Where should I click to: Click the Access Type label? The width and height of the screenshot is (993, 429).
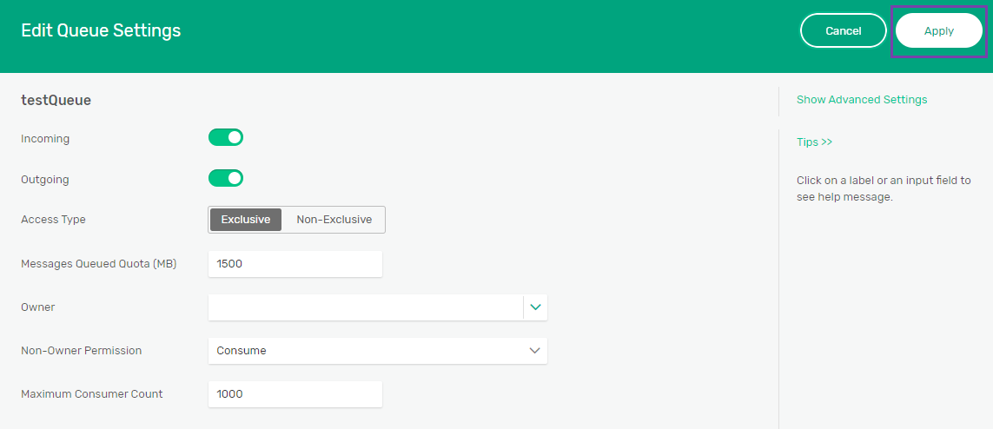53,220
